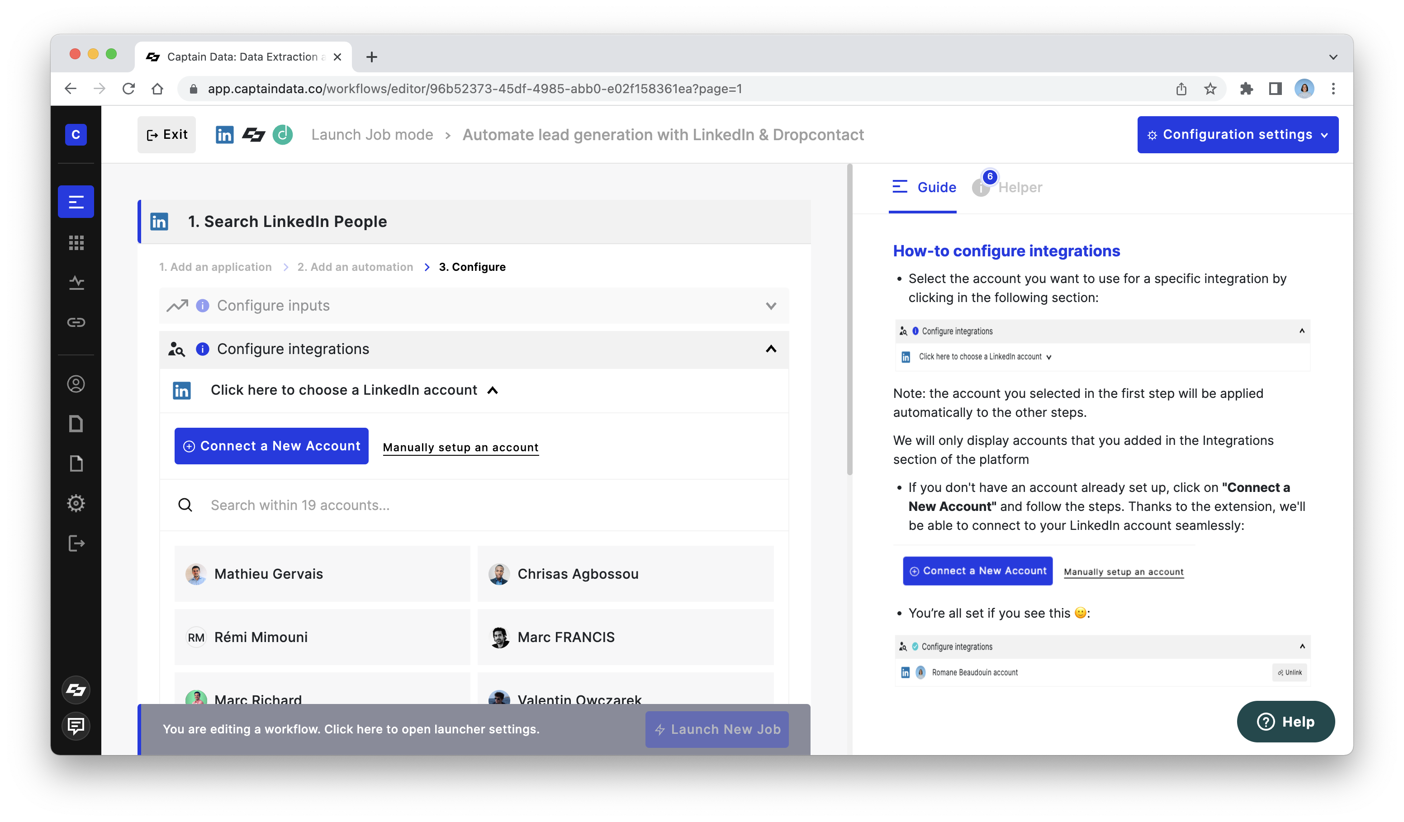Click the guide's Connect a New Account image

click(978, 571)
